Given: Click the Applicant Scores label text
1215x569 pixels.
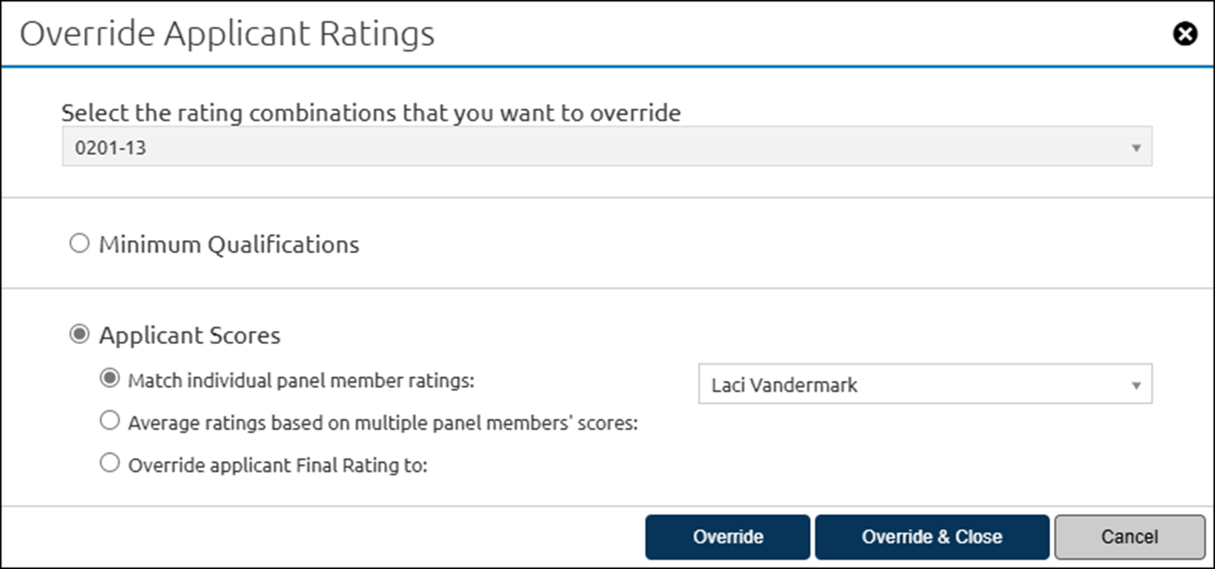Looking at the screenshot, I should 190,335.
